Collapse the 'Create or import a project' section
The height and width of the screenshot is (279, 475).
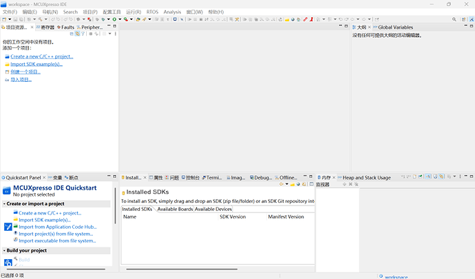pos(3,204)
